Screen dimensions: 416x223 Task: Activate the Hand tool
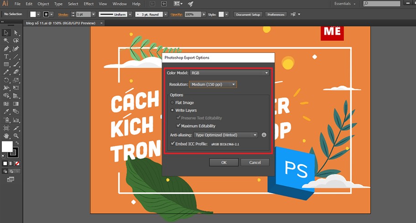[6, 135]
